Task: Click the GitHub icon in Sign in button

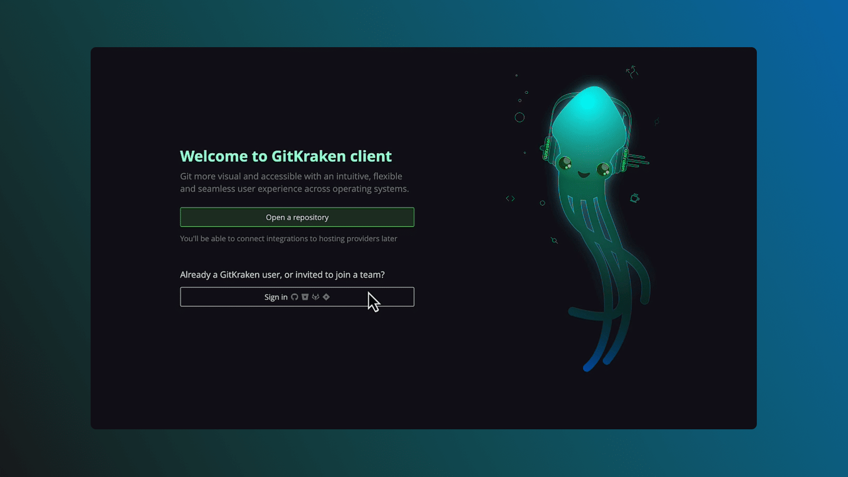Action: (x=295, y=297)
